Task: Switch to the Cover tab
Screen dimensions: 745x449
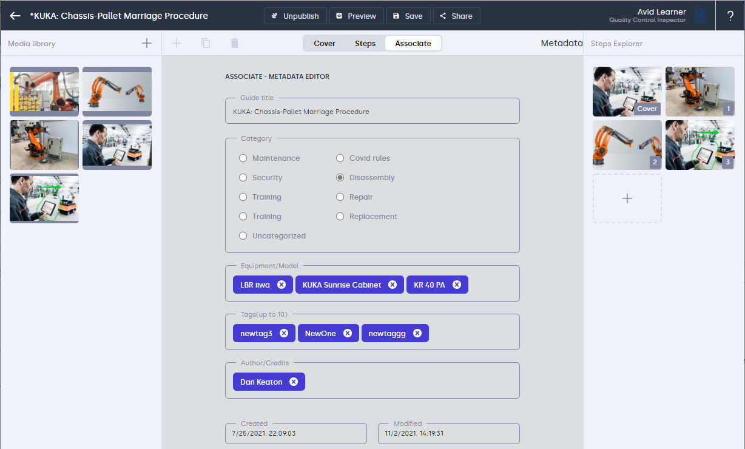Action: coord(325,44)
